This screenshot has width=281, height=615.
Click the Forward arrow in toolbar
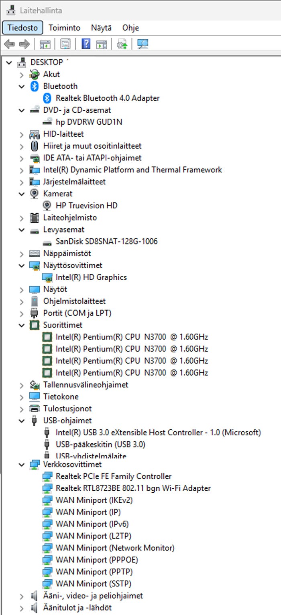pos(24,44)
